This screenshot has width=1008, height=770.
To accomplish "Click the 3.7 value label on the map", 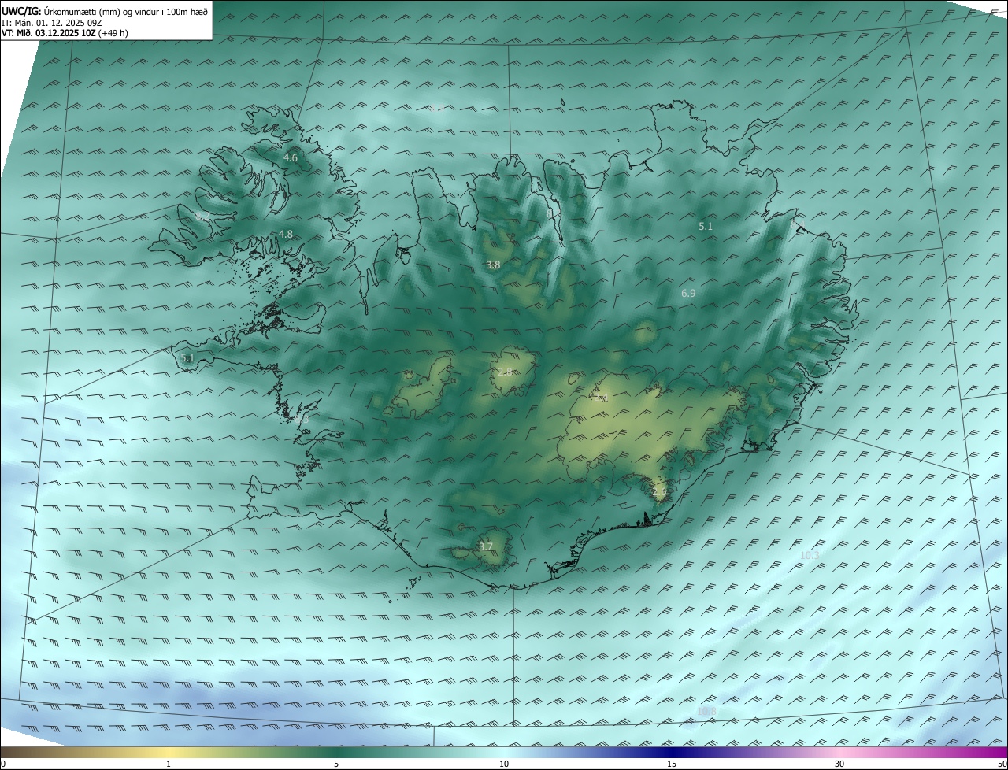I will pyautogui.click(x=486, y=546).
